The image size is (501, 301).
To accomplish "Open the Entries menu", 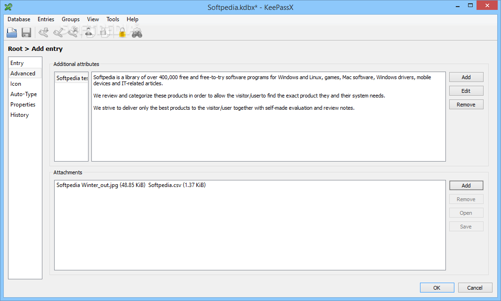I will coord(46,19).
